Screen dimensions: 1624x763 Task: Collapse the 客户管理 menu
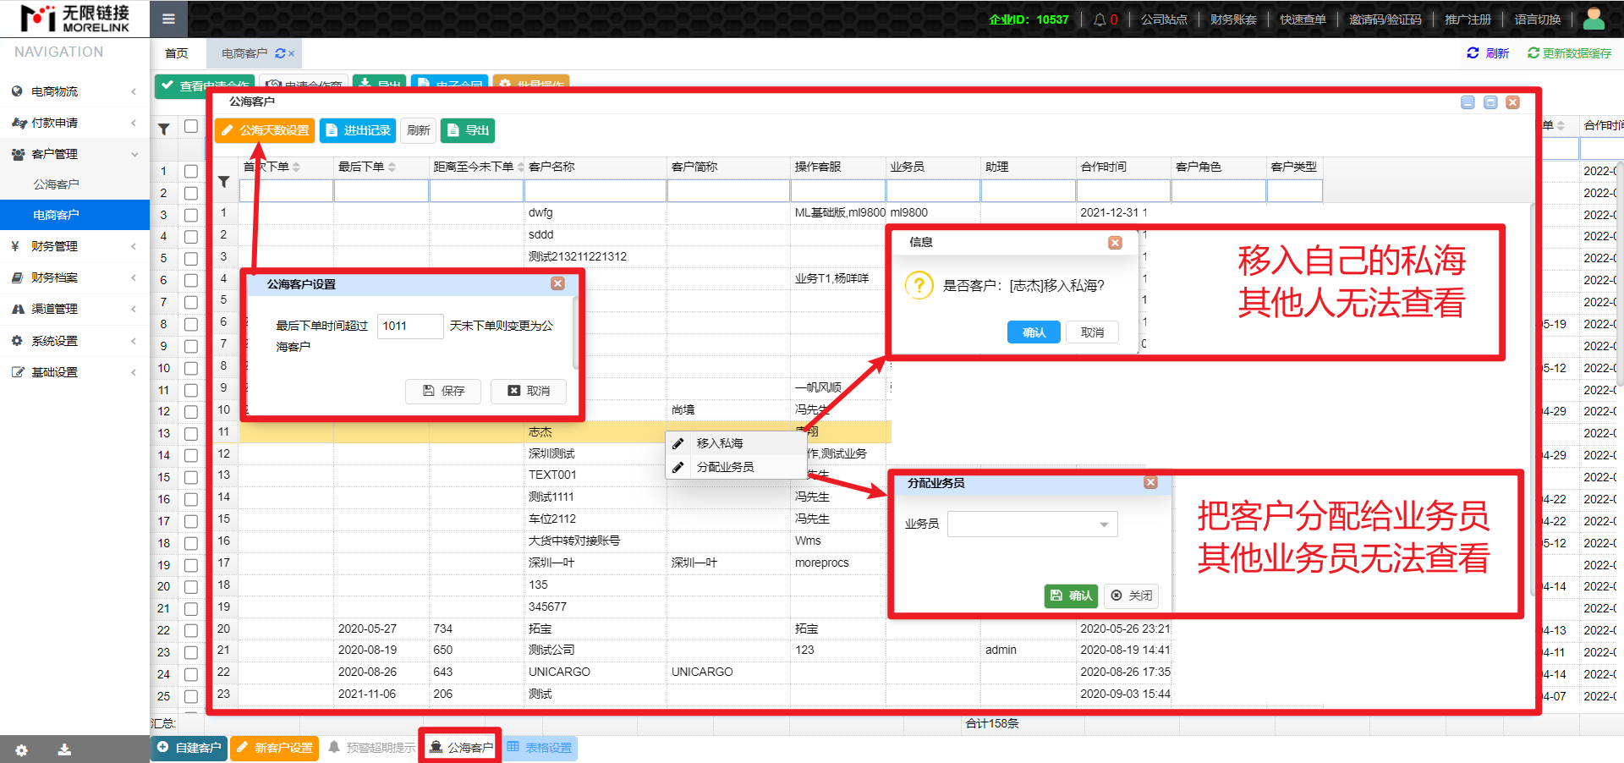point(74,154)
